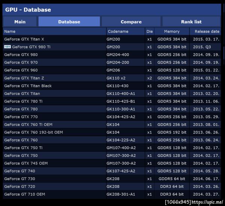Open GeForce GT 710 OEM entry
225x206 pixels.
[24, 194]
